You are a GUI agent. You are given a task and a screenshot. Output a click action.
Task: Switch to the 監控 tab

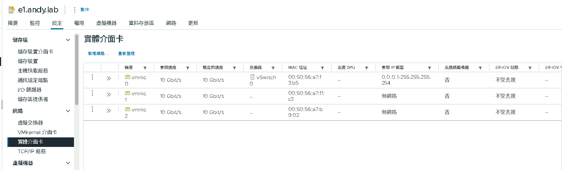(35, 23)
